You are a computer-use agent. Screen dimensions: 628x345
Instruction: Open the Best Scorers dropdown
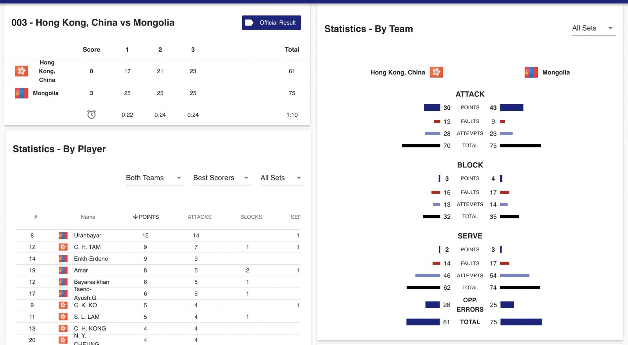(x=222, y=178)
